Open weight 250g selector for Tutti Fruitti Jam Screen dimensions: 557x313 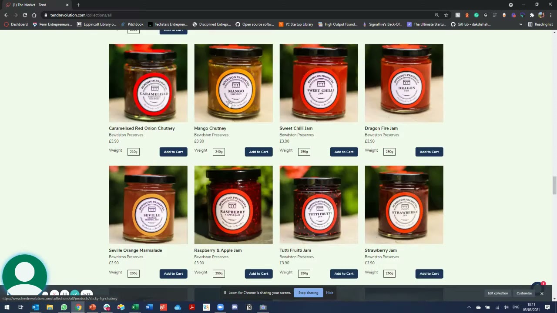(304, 273)
